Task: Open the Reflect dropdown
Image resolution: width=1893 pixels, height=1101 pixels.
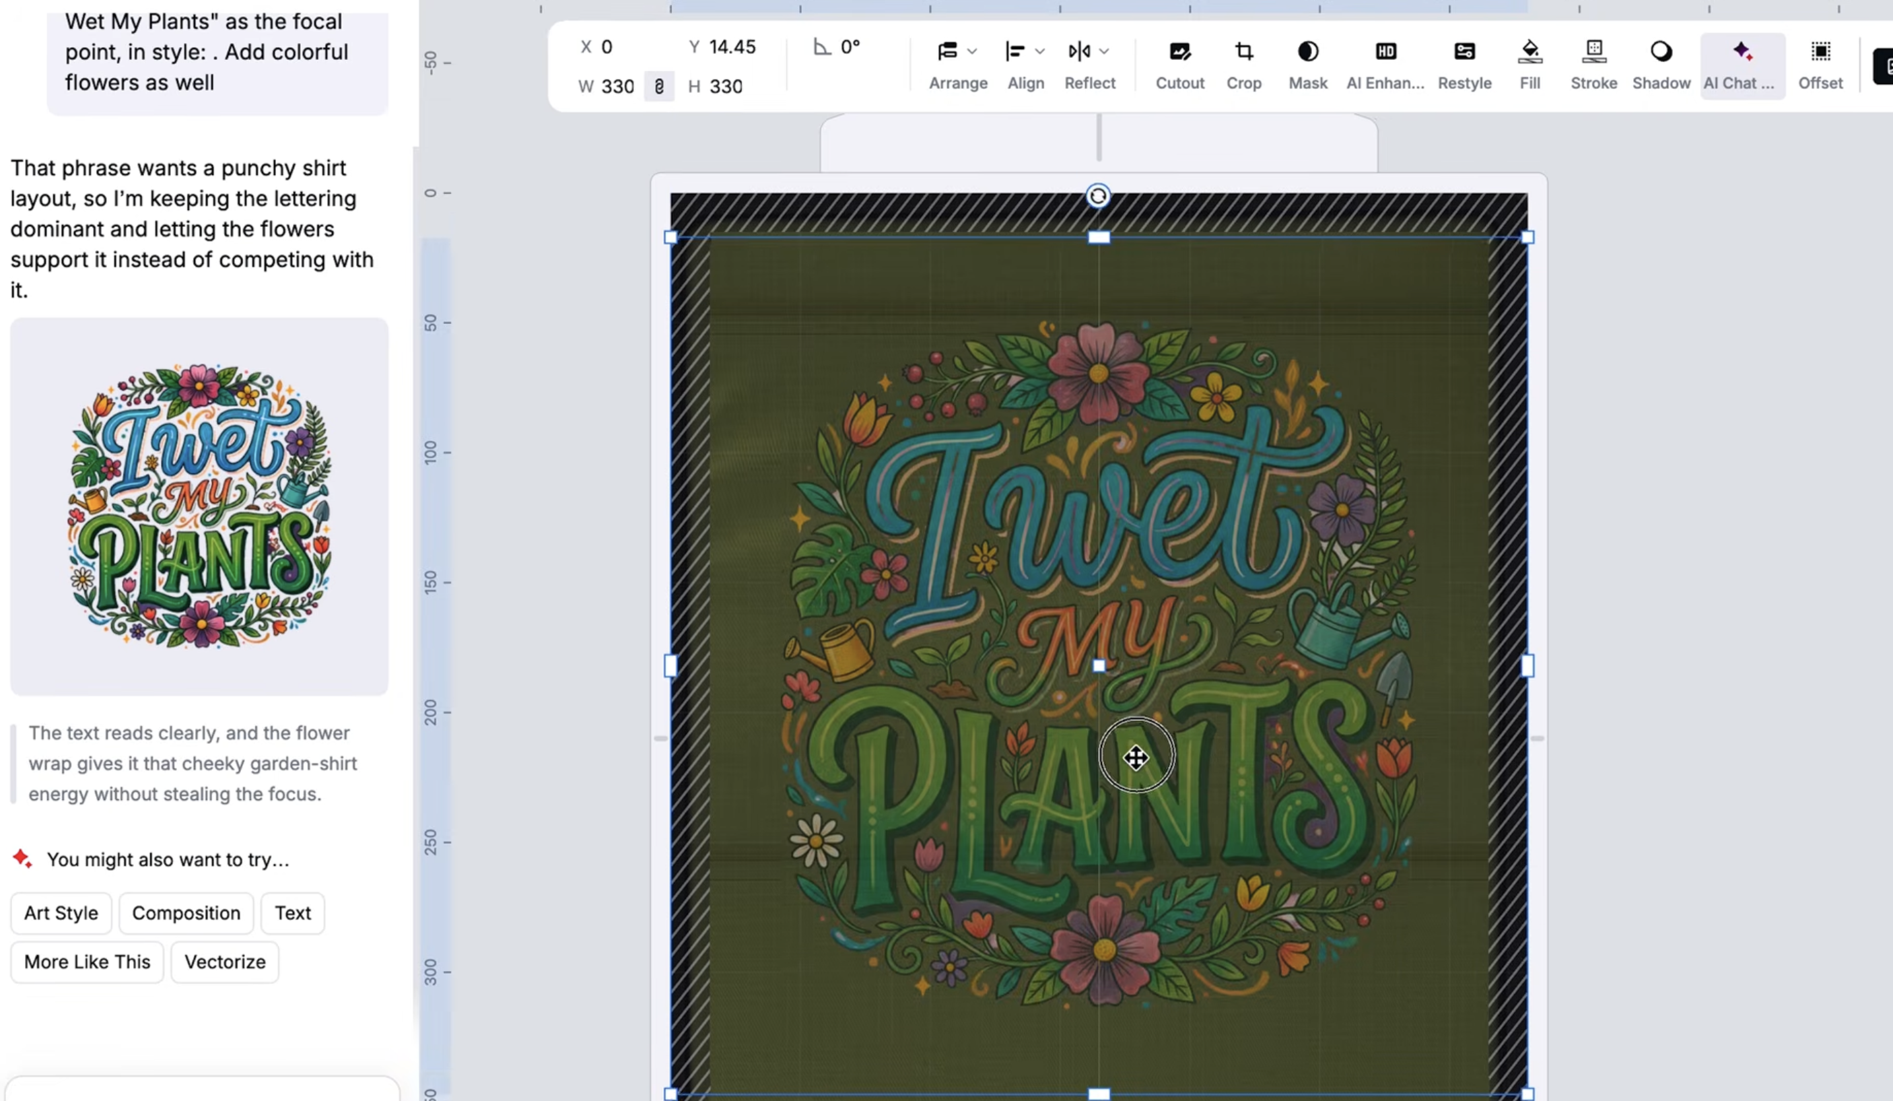Action: tap(1089, 65)
